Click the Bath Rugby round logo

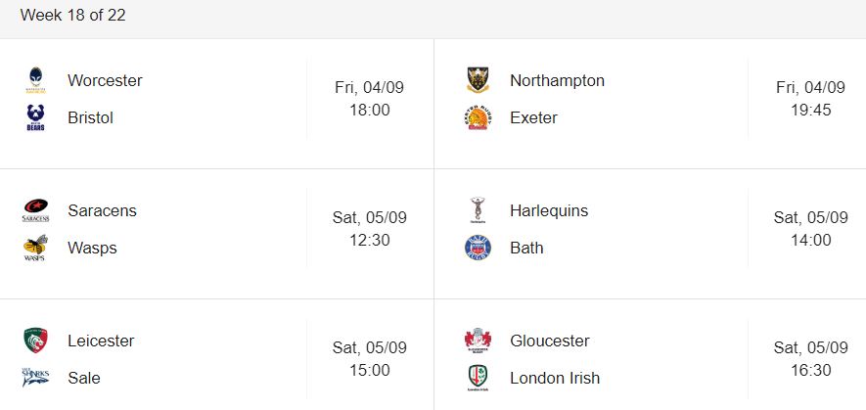click(478, 248)
